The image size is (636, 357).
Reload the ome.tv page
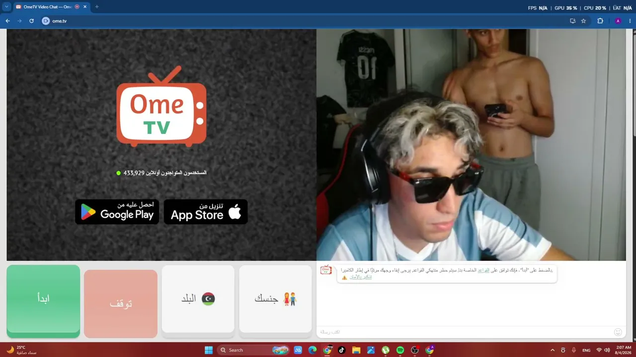[x=31, y=21]
